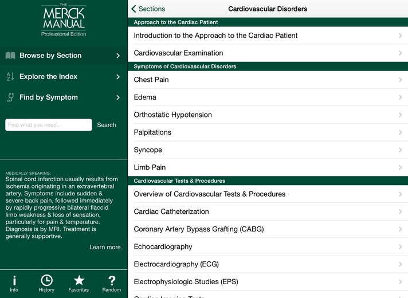The width and height of the screenshot is (408, 298).
Task: Open Introduction to the Approach to the Cardiac Patient
Action: click(268, 36)
